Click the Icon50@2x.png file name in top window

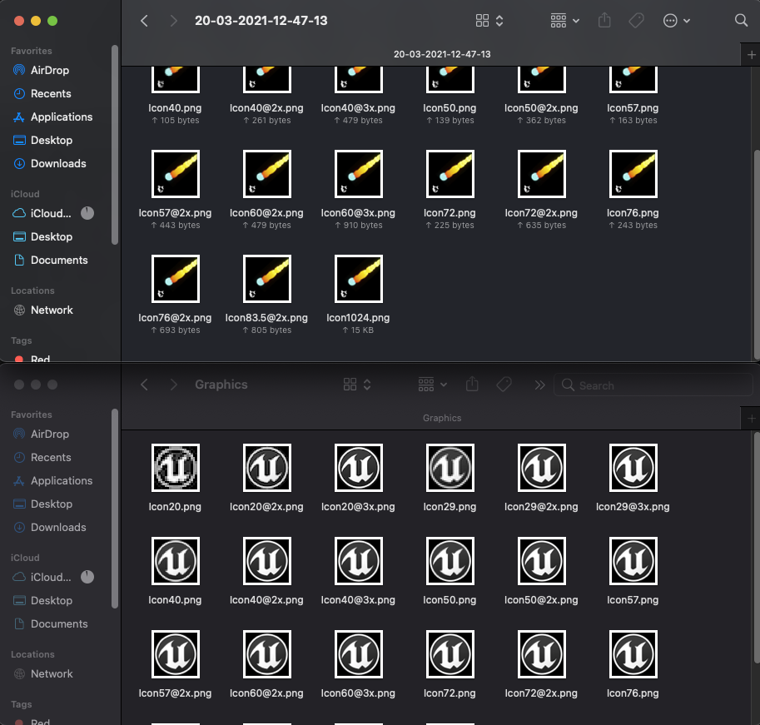pyautogui.click(x=541, y=108)
